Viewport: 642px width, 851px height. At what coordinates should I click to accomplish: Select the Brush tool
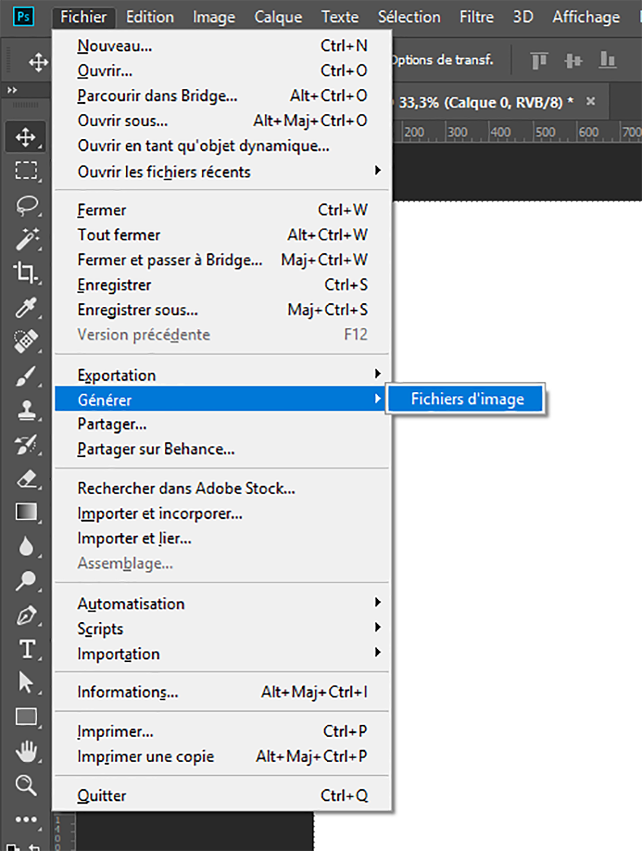[x=26, y=377]
